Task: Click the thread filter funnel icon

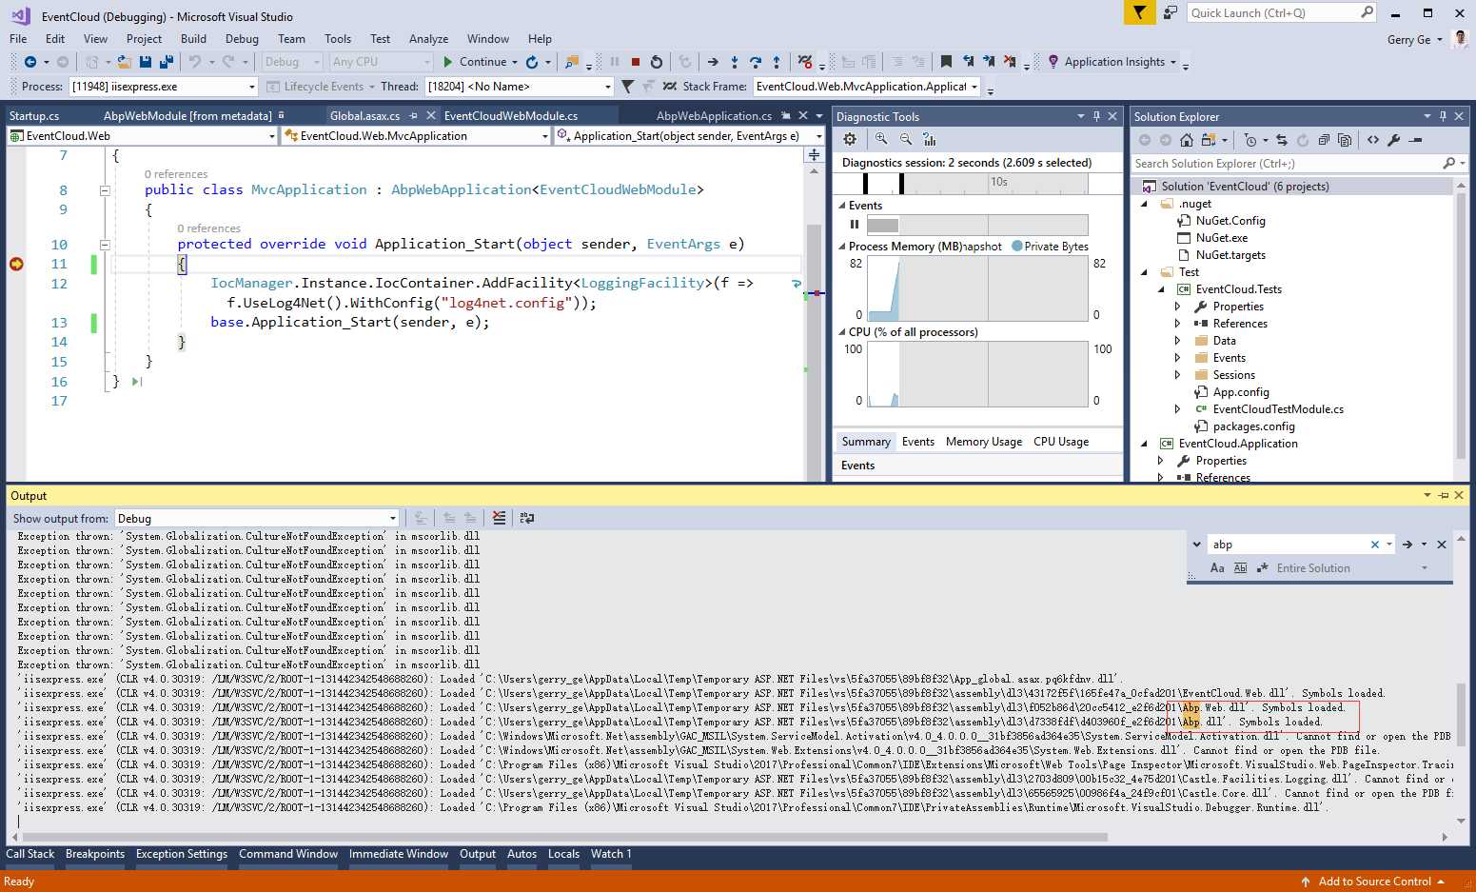Action: 627,87
